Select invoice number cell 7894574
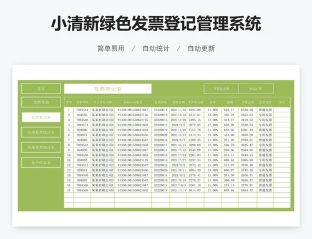 [x=82, y=125]
